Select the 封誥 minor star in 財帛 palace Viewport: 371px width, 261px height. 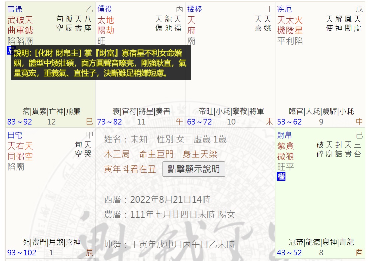339,149
